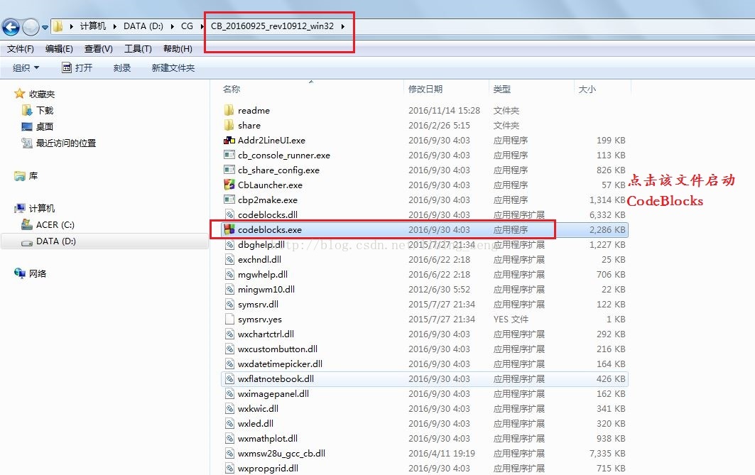Select DATA (D:) drive in navigation pane

(56, 241)
